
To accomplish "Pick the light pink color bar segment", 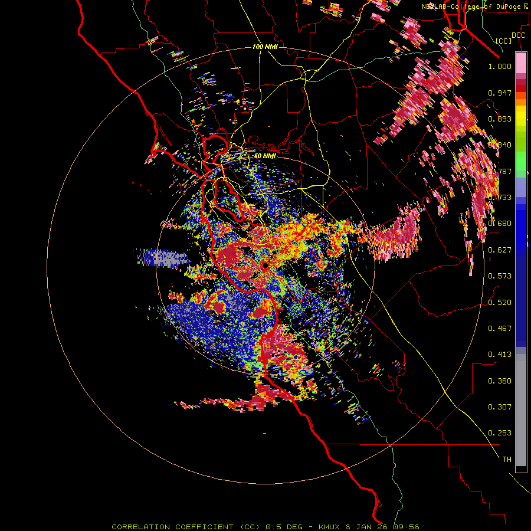I will click(521, 63).
